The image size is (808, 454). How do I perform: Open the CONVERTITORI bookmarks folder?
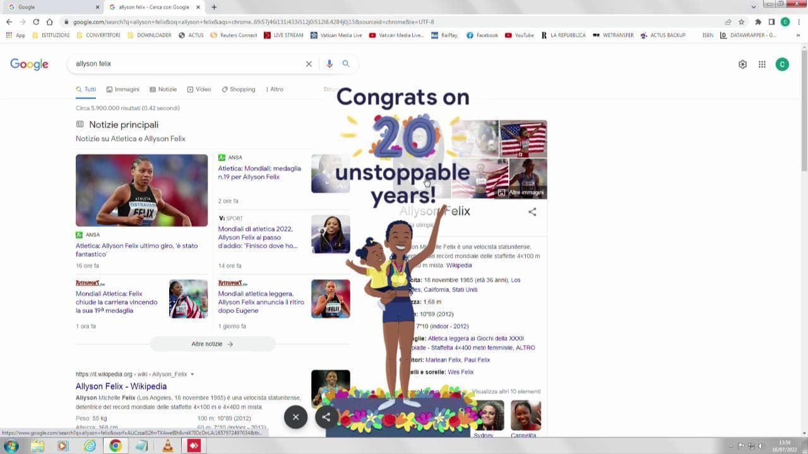click(98, 35)
